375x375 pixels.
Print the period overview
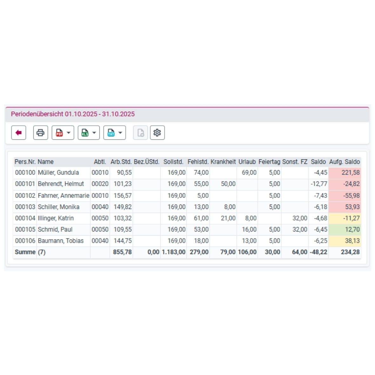(40, 133)
